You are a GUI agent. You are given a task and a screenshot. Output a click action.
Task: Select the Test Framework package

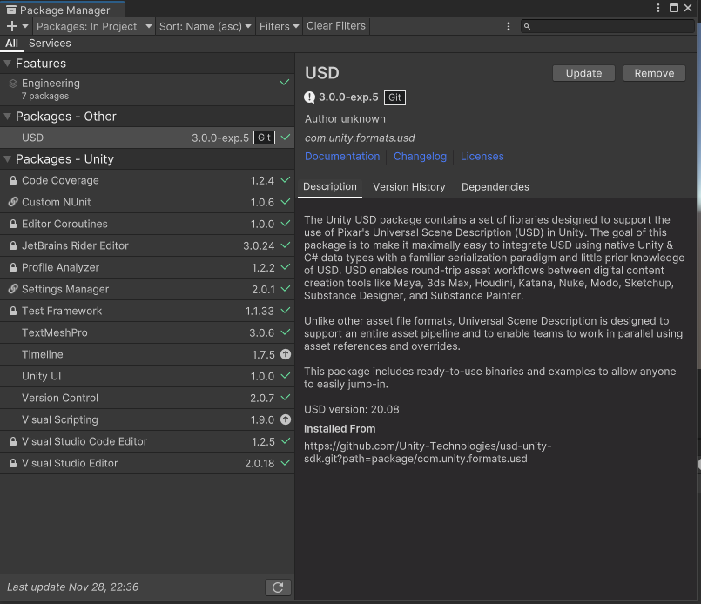[147, 311]
